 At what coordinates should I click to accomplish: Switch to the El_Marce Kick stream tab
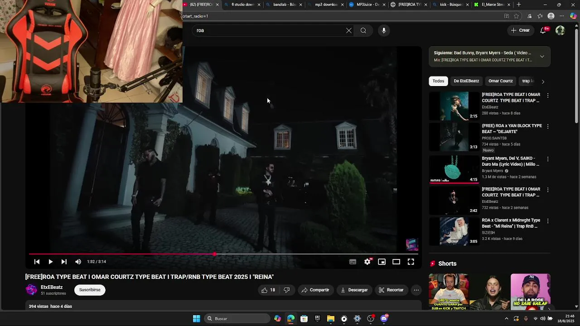point(493,5)
